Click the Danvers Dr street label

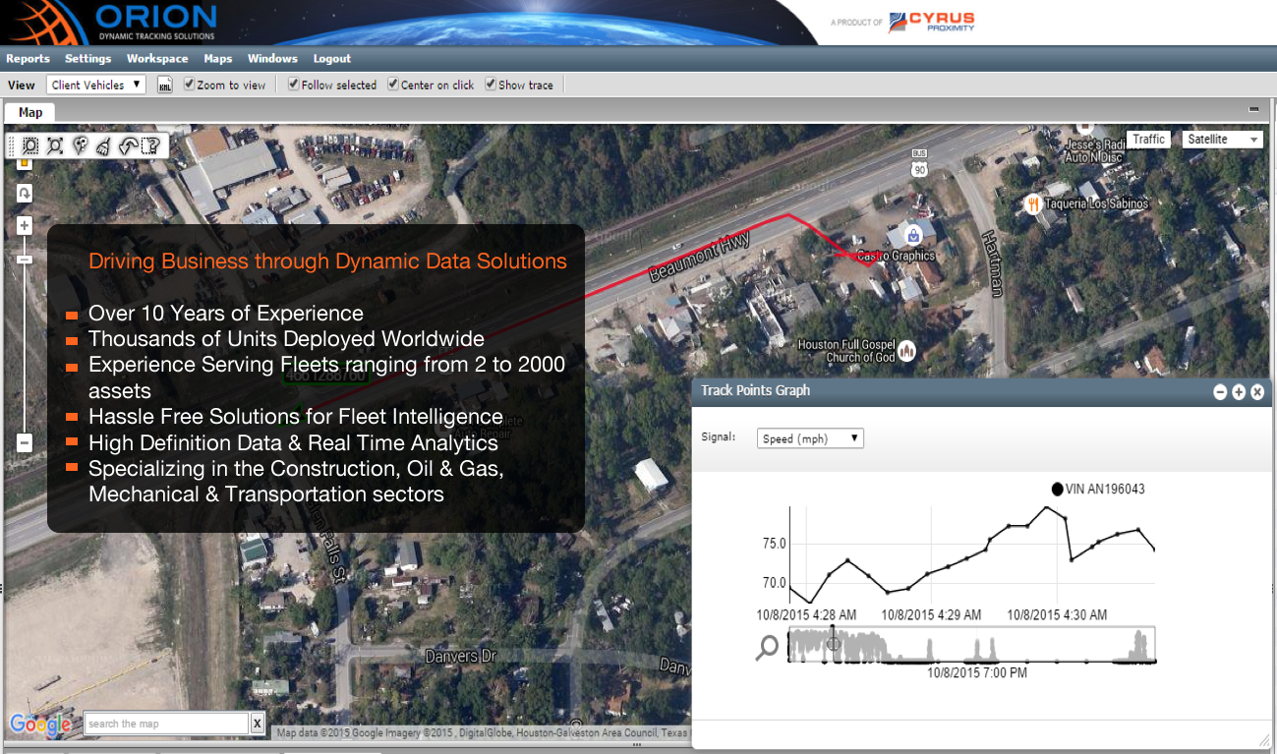pyautogui.click(x=463, y=656)
